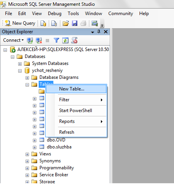
Task: Select the ychot_resheniy database label
Action: (x=47, y=70)
